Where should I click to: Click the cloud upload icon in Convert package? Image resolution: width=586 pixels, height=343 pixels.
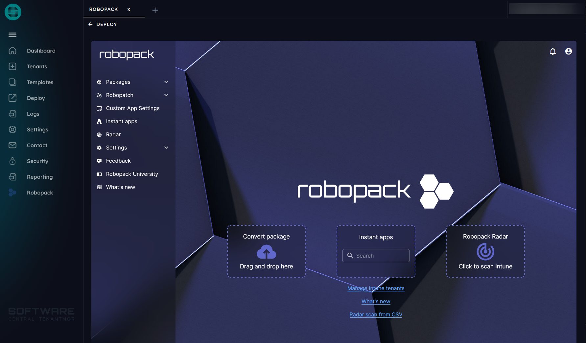click(266, 253)
